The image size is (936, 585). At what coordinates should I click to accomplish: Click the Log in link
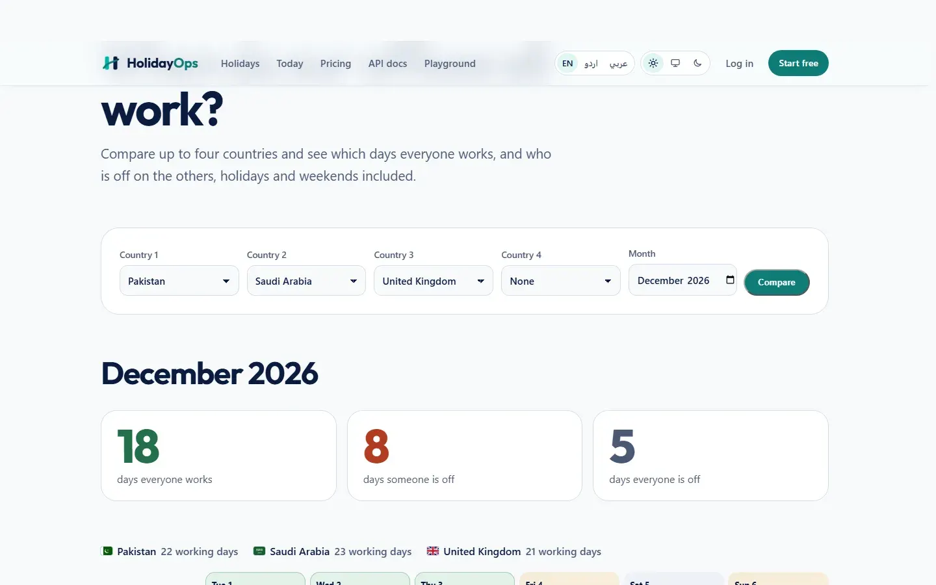[740, 64]
